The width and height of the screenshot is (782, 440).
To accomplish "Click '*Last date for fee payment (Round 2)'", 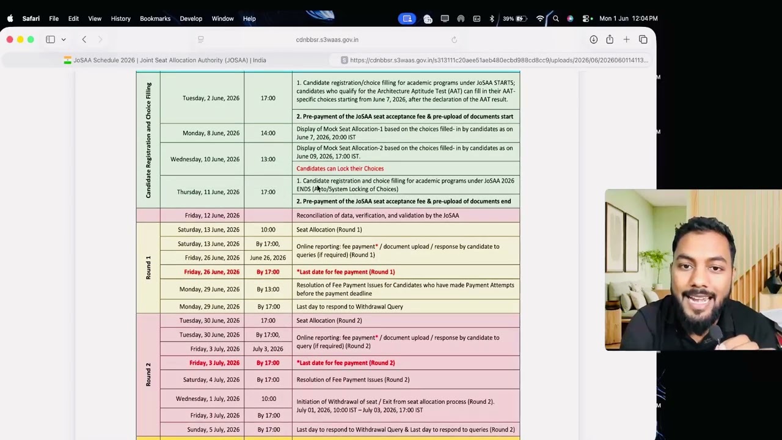I will point(346,363).
